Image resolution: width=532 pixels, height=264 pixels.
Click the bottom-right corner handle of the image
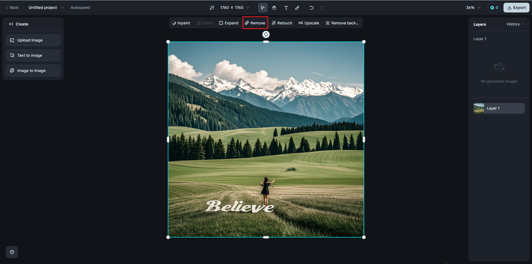pos(364,237)
